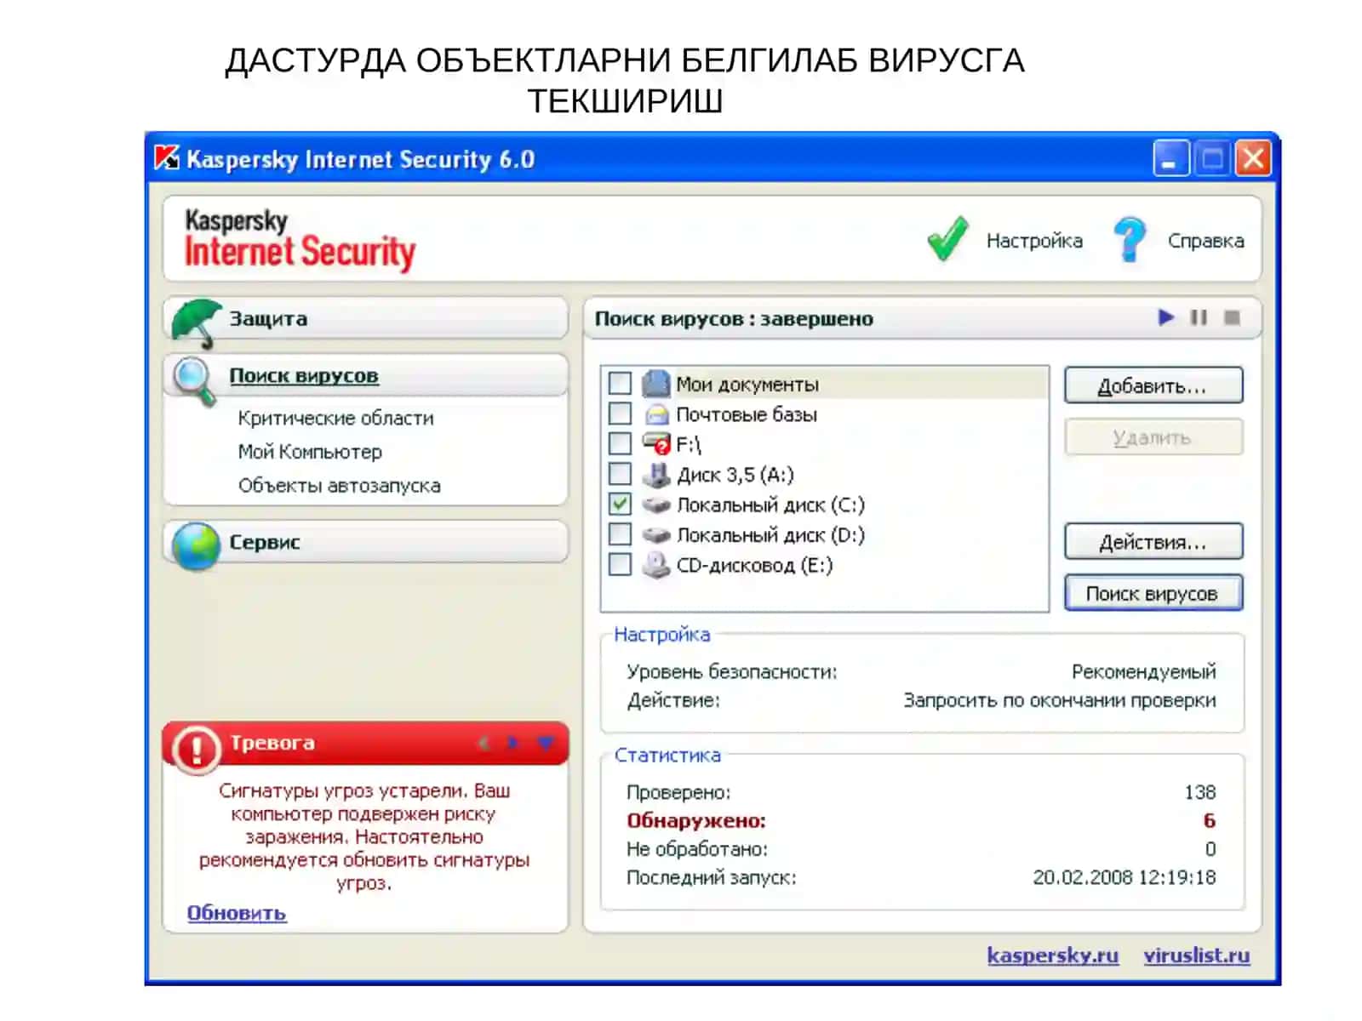This screenshot has width=1362, height=1021.
Task: Click the Обнаружено: label
Action: coord(696,821)
